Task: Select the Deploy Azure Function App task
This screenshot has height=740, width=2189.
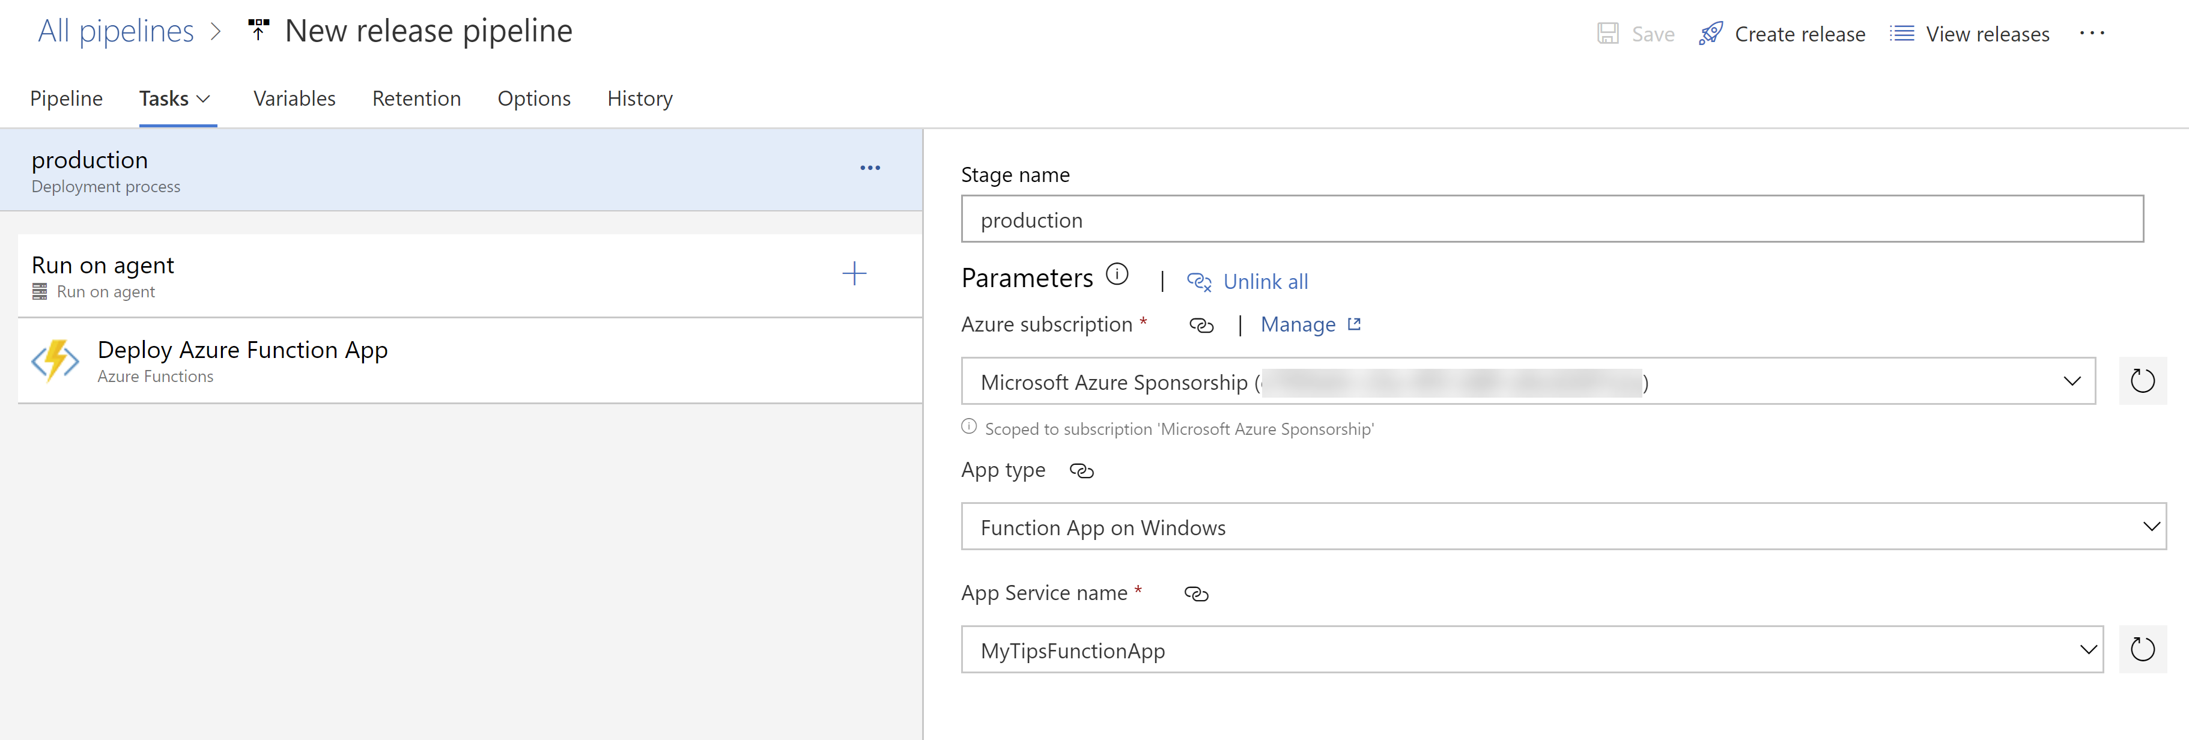Action: [x=470, y=361]
